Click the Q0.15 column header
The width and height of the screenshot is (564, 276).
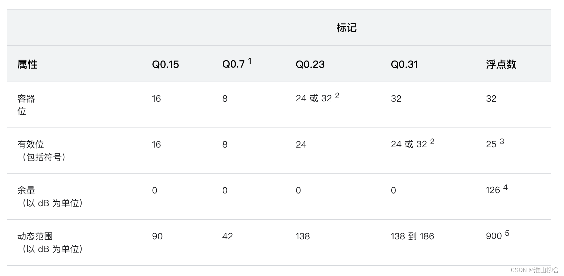[165, 64]
